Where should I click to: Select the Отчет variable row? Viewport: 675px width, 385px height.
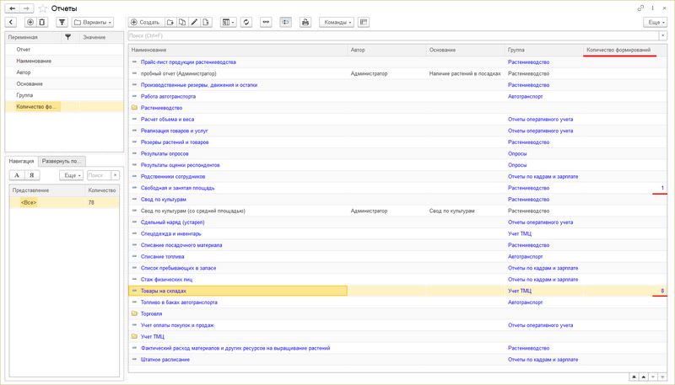coord(65,50)
